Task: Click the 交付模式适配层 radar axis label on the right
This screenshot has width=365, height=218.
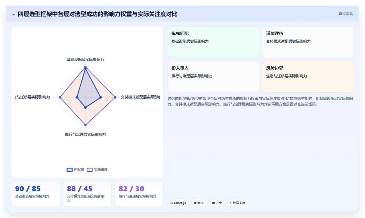Action: click(140, 97)
